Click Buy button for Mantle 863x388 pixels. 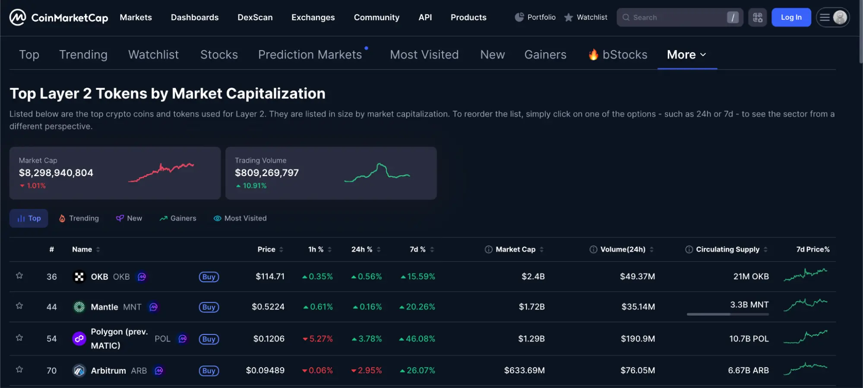tap(209, 307)
